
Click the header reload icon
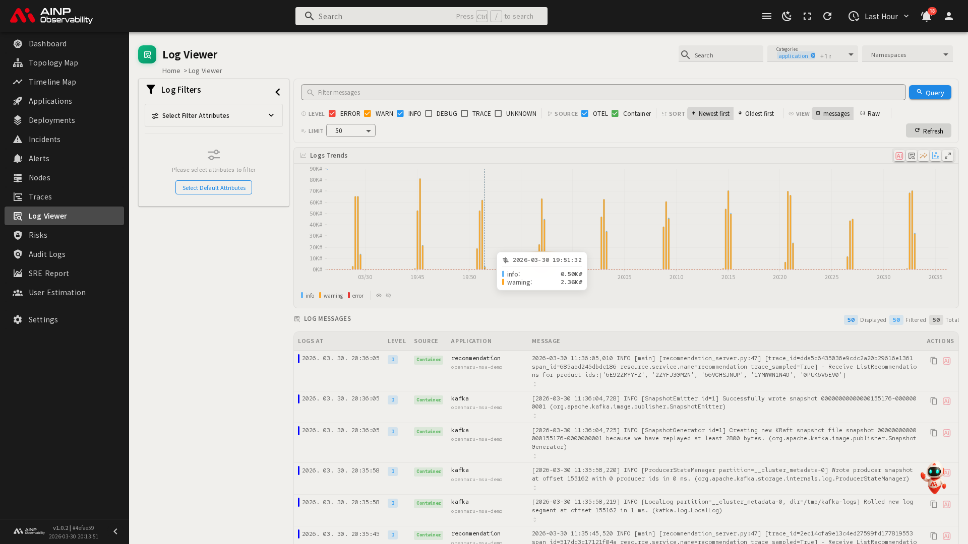(827, 16)
